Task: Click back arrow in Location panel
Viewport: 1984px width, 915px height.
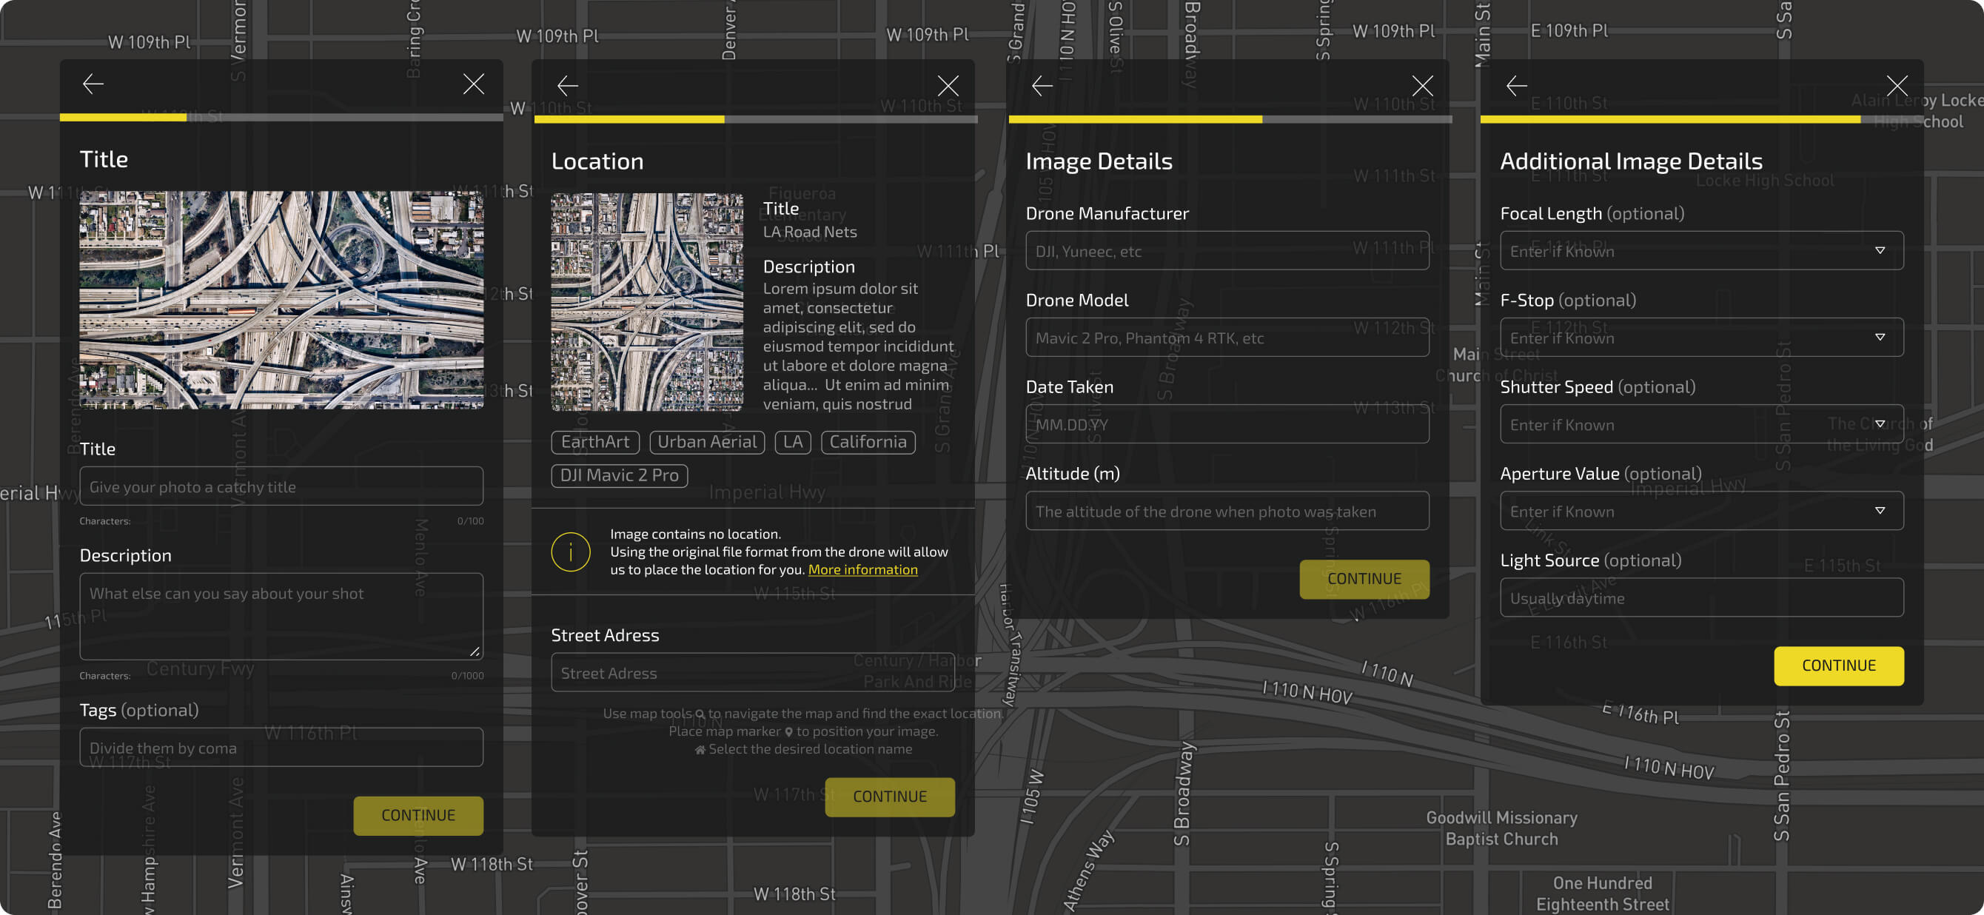Action: point(568,85)
